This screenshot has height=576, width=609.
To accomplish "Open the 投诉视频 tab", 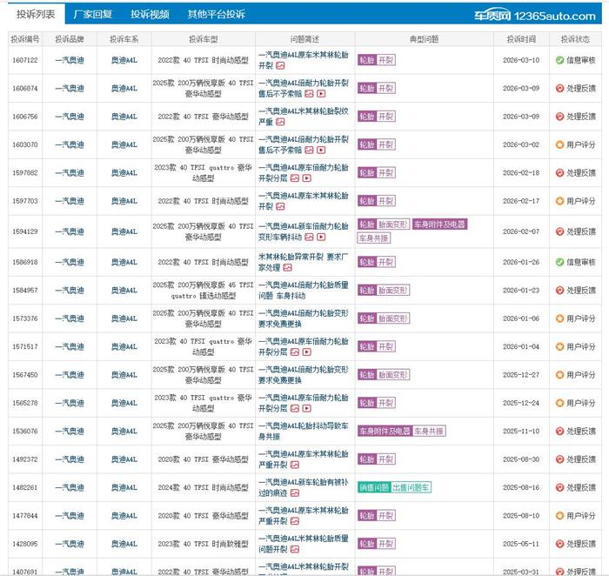I will click(151, 15).
